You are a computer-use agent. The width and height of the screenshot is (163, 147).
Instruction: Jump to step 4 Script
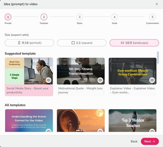click(114, 17)
